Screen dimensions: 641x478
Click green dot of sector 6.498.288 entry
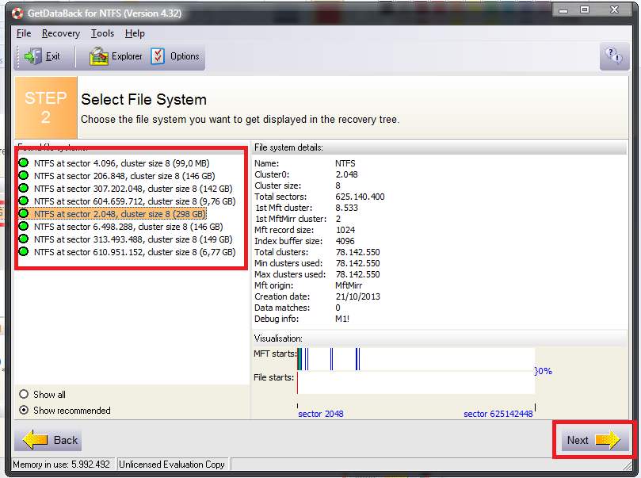click(24, 226)
